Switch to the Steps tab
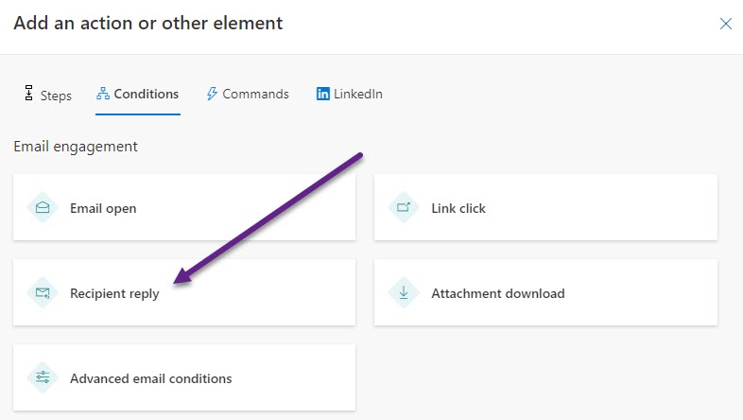Image resolution: width=743 pixels, height=420 pixels. coord(56,96)
